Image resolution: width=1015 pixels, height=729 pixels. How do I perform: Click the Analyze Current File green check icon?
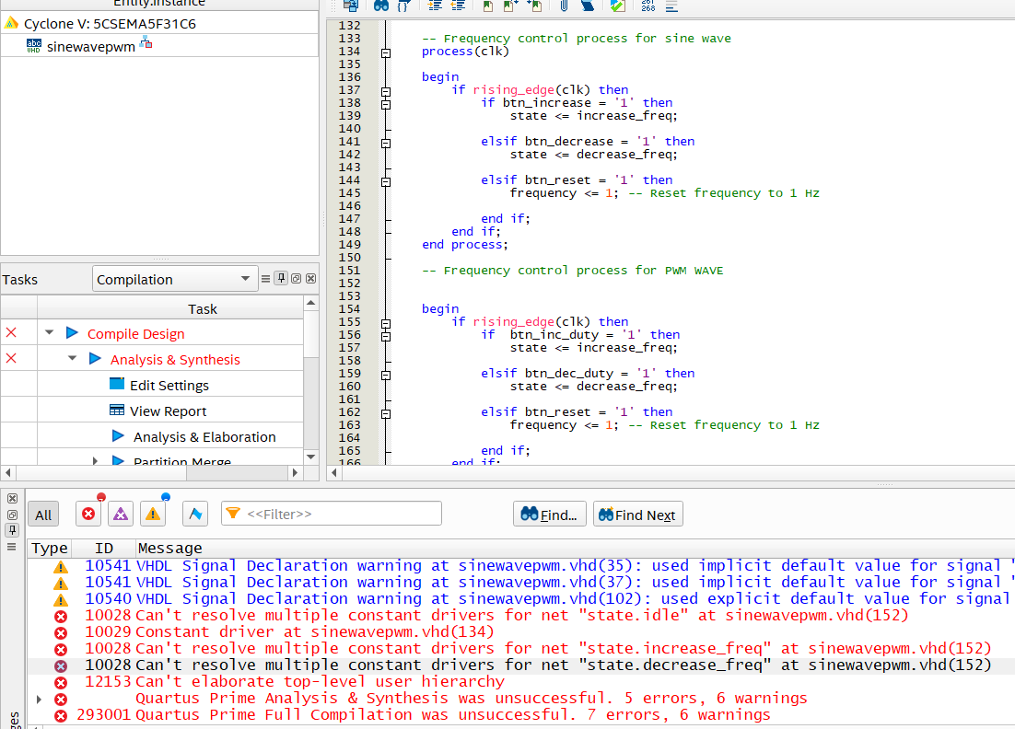pos(617,6)
